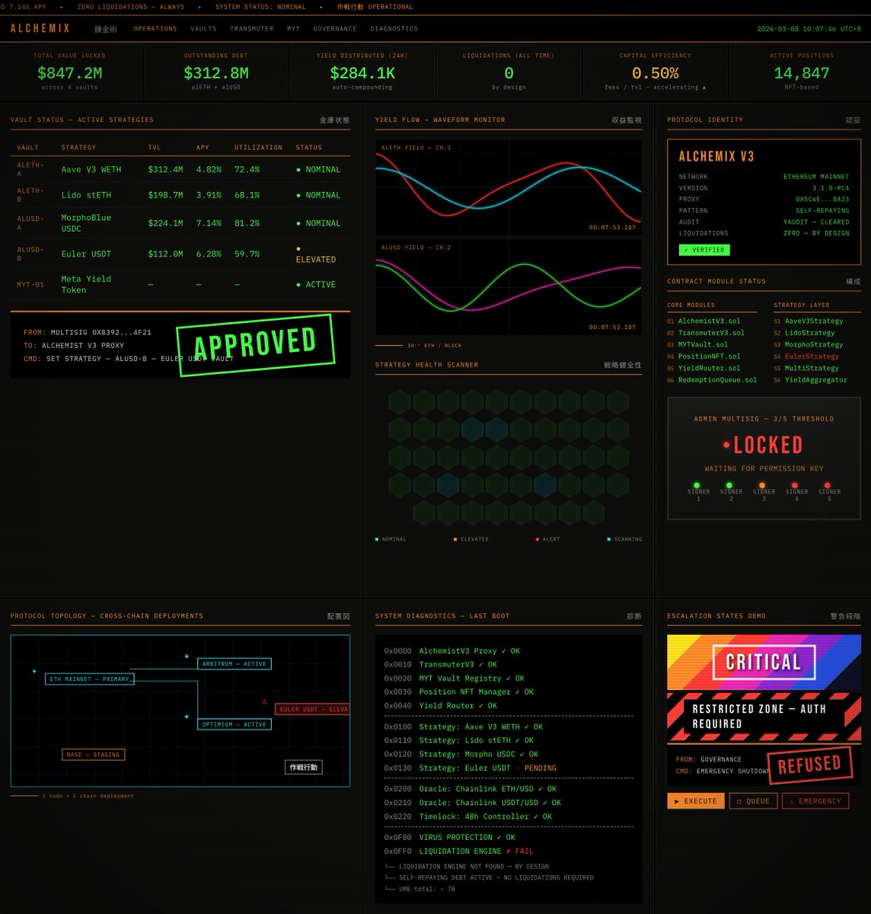Click the red warning triangle near Euler USDT node

(x=265, y=701)
